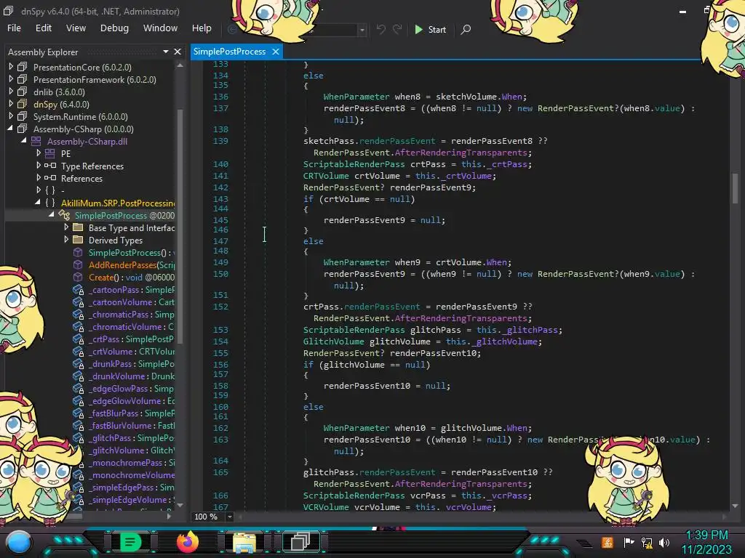The image size is (745, 558).
Task: Click _glitchPass field icon
Action: [x=79, y=437]
